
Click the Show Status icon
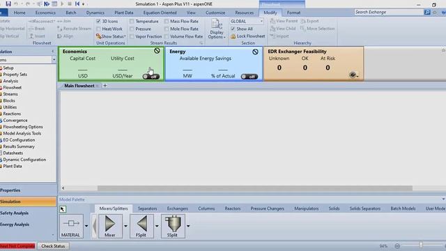pyautogui.click(x=98, y=36)
